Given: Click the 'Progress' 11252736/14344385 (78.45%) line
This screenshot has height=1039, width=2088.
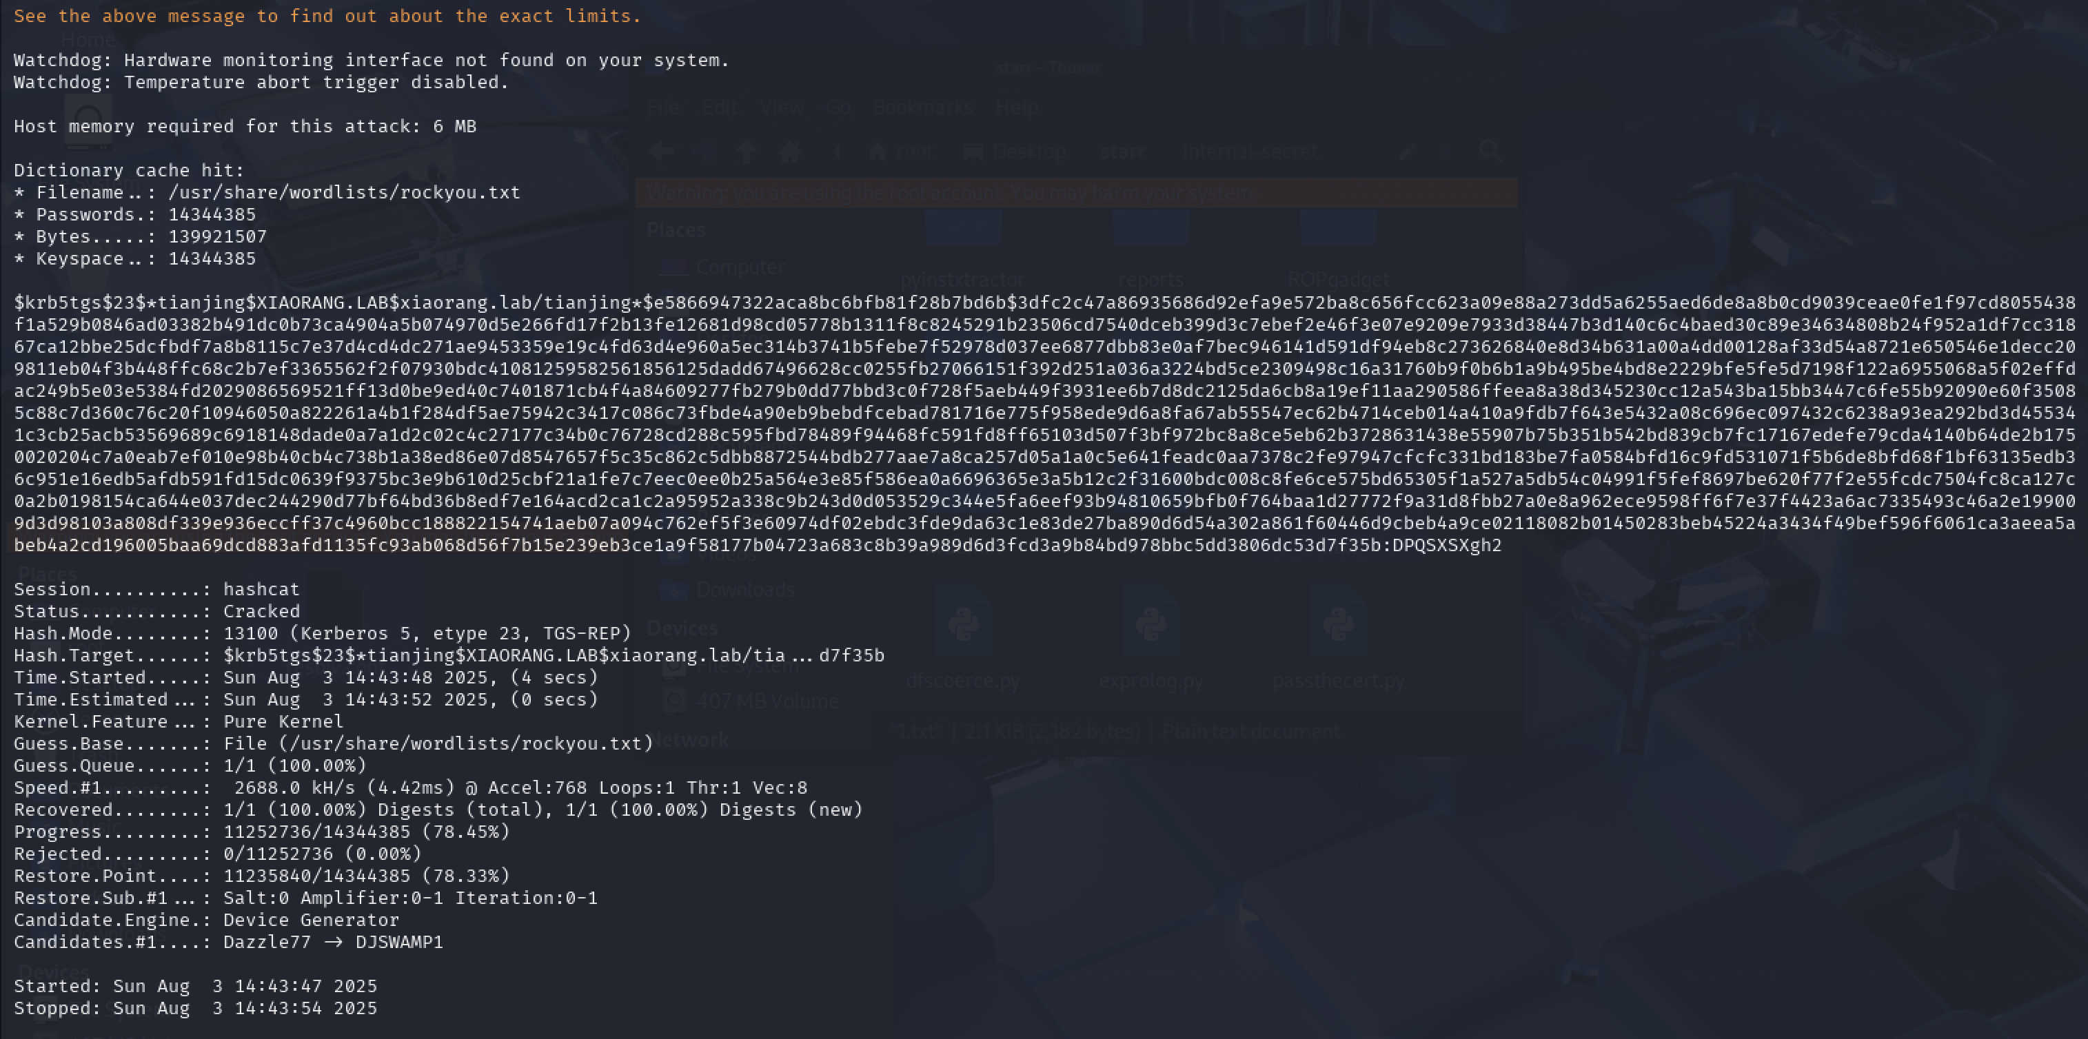Looking at the screenshot, I should 262,832.
